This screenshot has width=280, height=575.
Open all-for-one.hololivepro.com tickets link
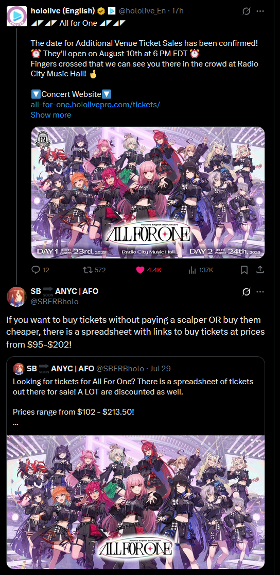(x=95, y=105)
